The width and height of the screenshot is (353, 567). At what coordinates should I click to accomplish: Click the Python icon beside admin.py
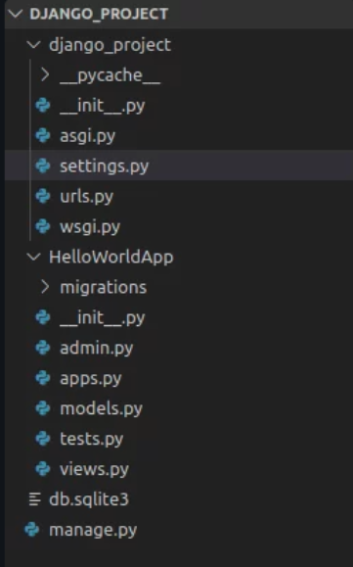point(43,348)
